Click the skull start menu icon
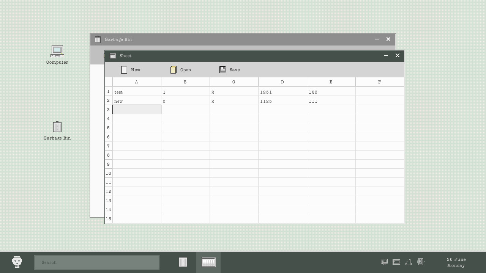The image size is (486, 273). 17,262
